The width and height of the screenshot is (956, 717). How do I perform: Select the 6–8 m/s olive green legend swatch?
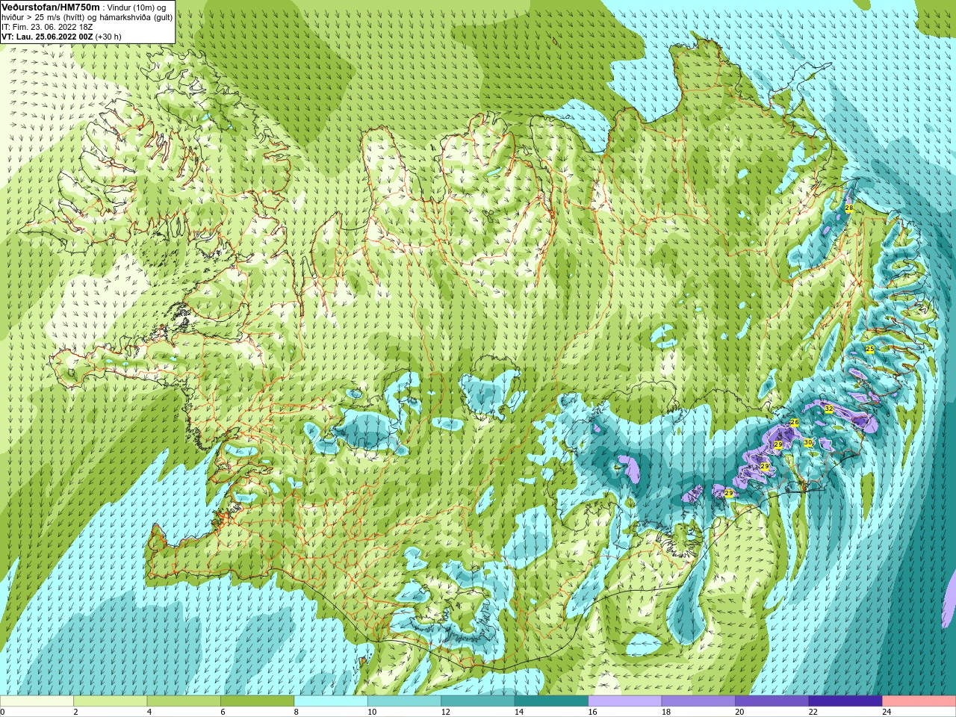pos(258,701)
